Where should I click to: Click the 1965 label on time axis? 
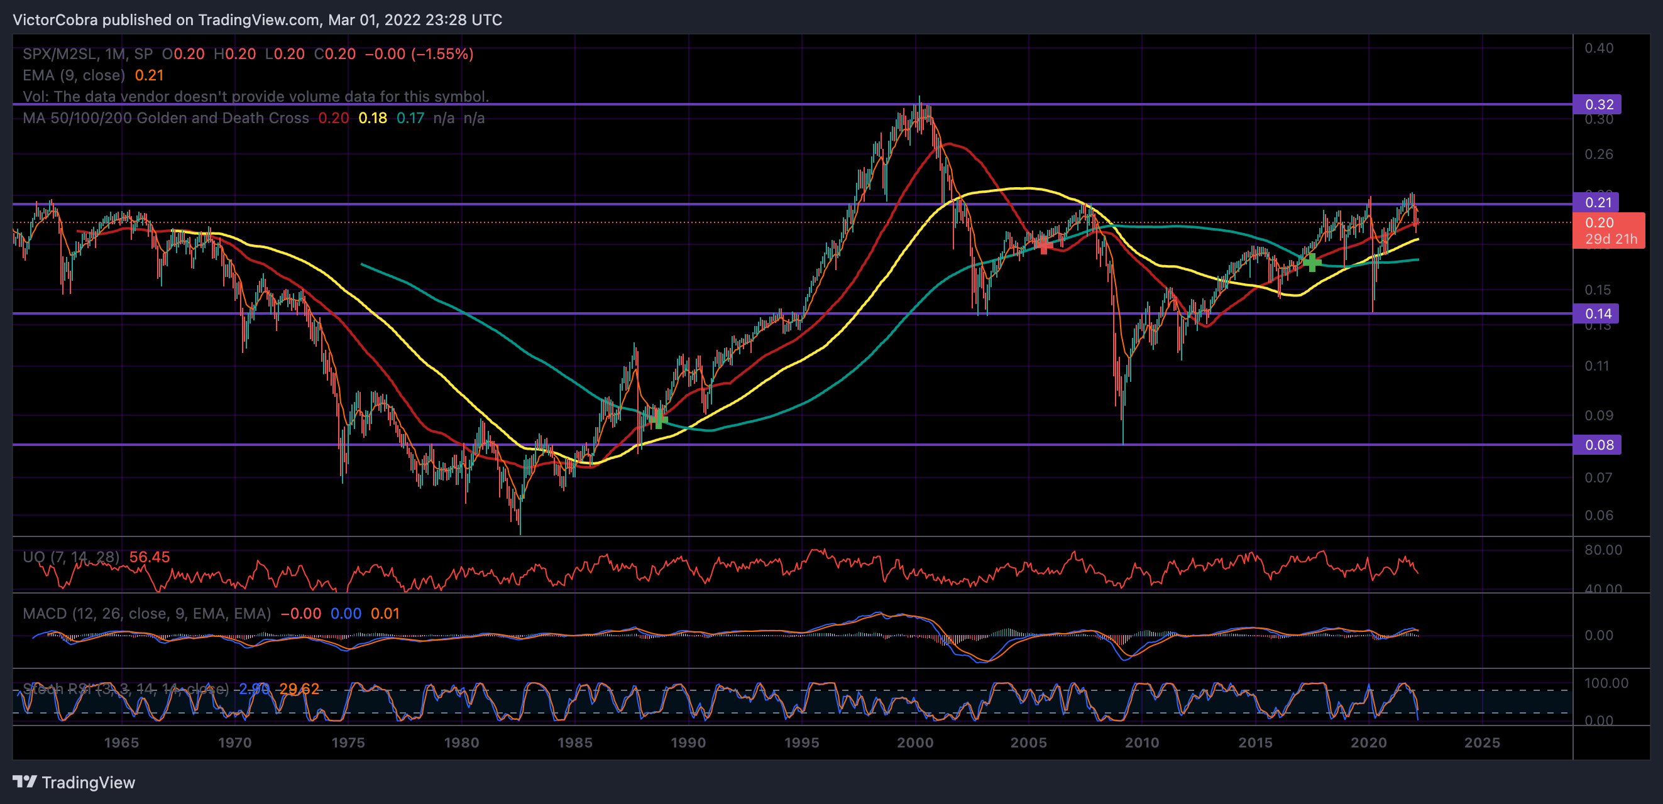click(121, 742)
